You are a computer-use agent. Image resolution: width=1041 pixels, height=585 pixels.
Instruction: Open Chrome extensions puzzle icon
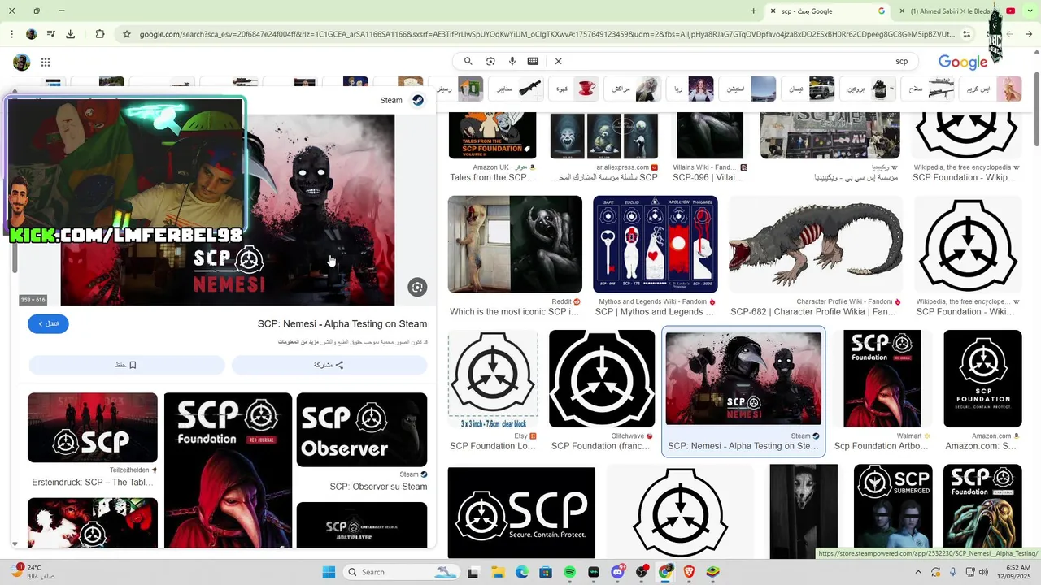coord(100,34)
